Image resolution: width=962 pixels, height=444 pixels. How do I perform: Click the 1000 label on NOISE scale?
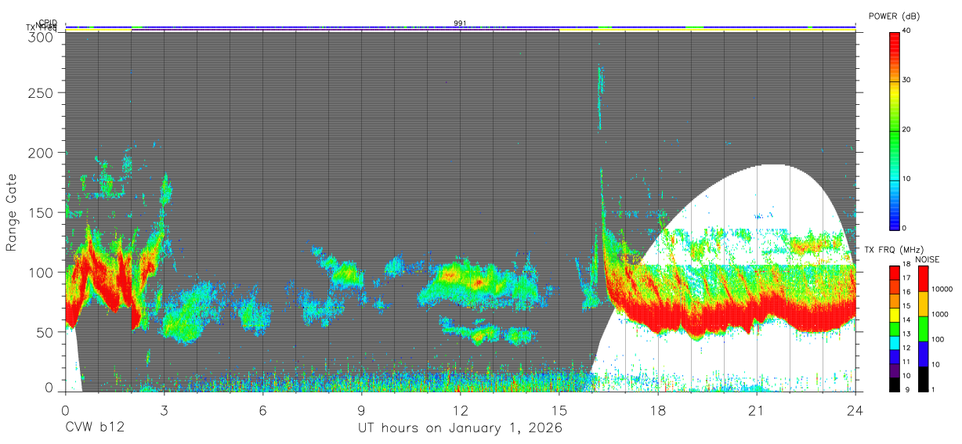tap(939, 315)
